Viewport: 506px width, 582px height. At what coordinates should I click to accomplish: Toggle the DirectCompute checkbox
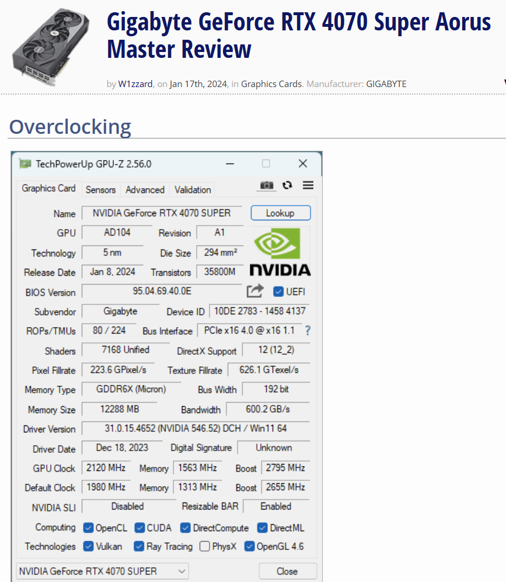pos(186,528)
